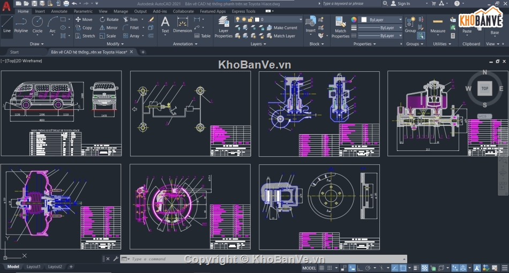The image size is (509, 273).
Task: Select the Arc tool
Action: 53,25
